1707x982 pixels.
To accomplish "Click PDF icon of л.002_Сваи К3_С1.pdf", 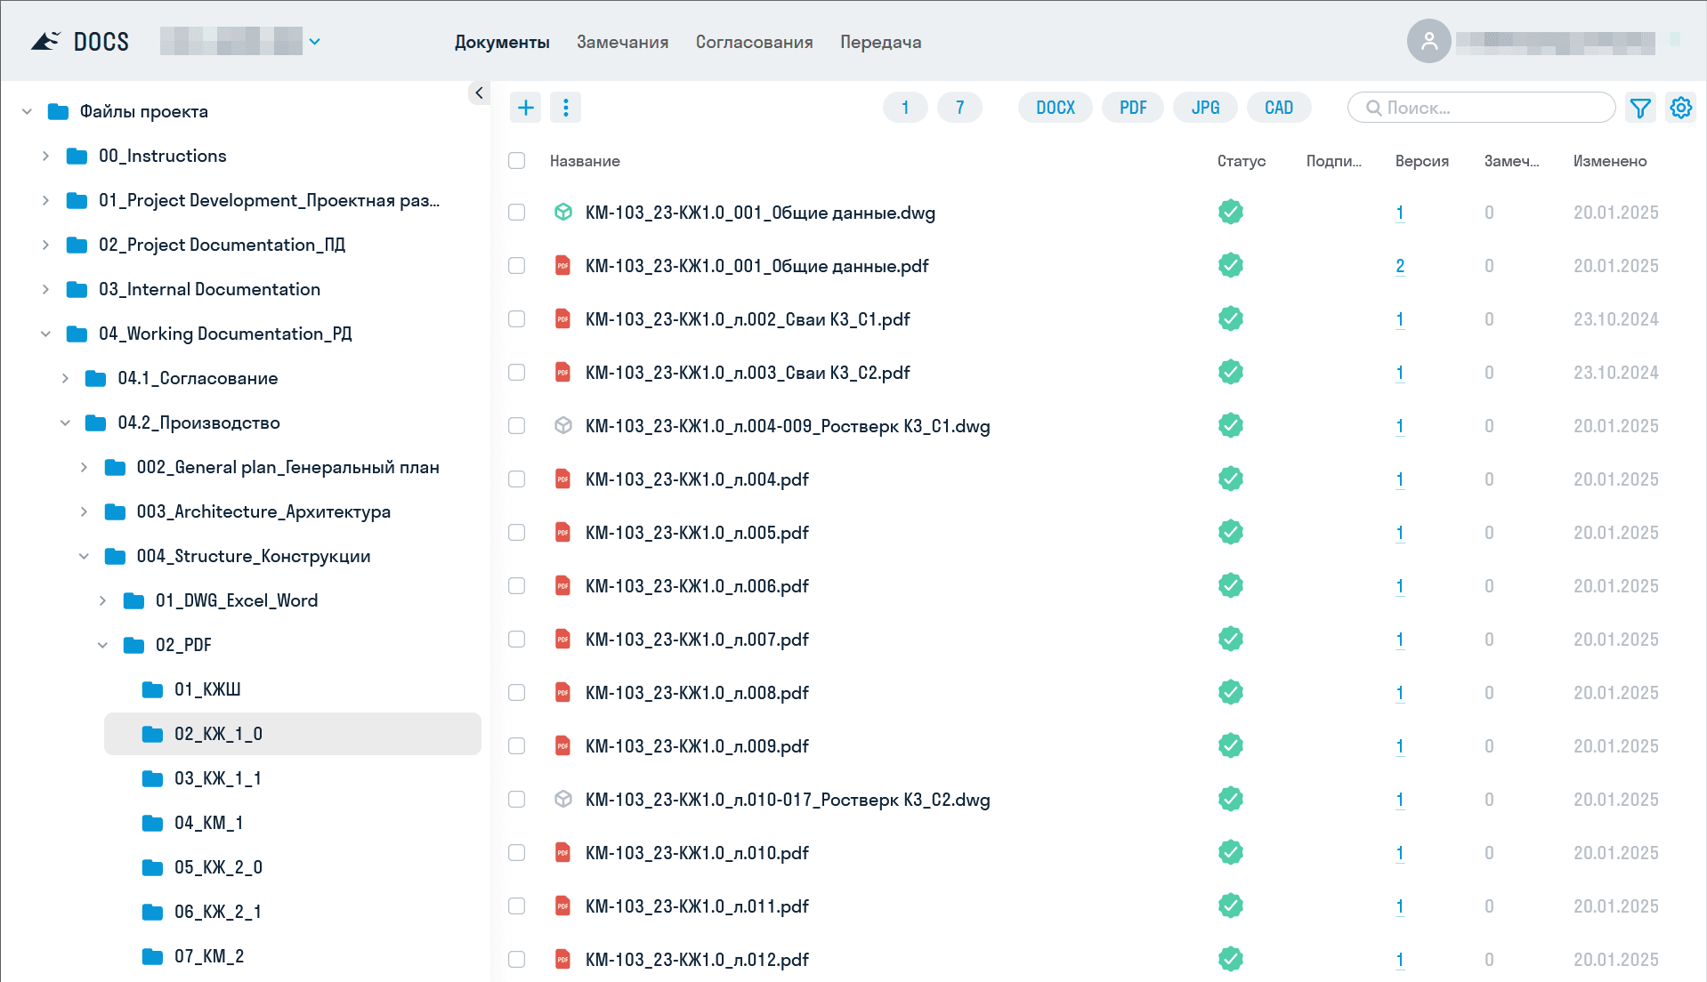I will click(562, 319).
